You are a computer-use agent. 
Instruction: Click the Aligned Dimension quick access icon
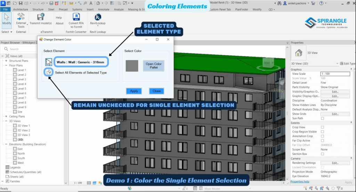[80, 3]
